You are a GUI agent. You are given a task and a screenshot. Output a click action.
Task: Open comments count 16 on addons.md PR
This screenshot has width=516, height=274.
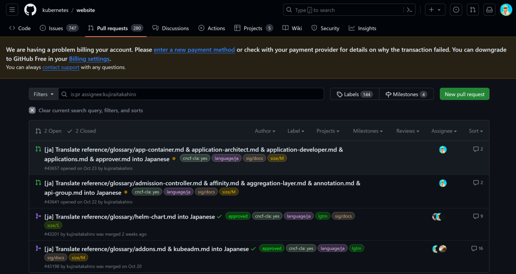pyautogui.click(x=477, y=248)
